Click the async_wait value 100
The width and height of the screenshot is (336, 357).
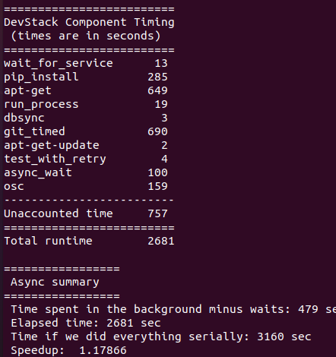(157, 172)
